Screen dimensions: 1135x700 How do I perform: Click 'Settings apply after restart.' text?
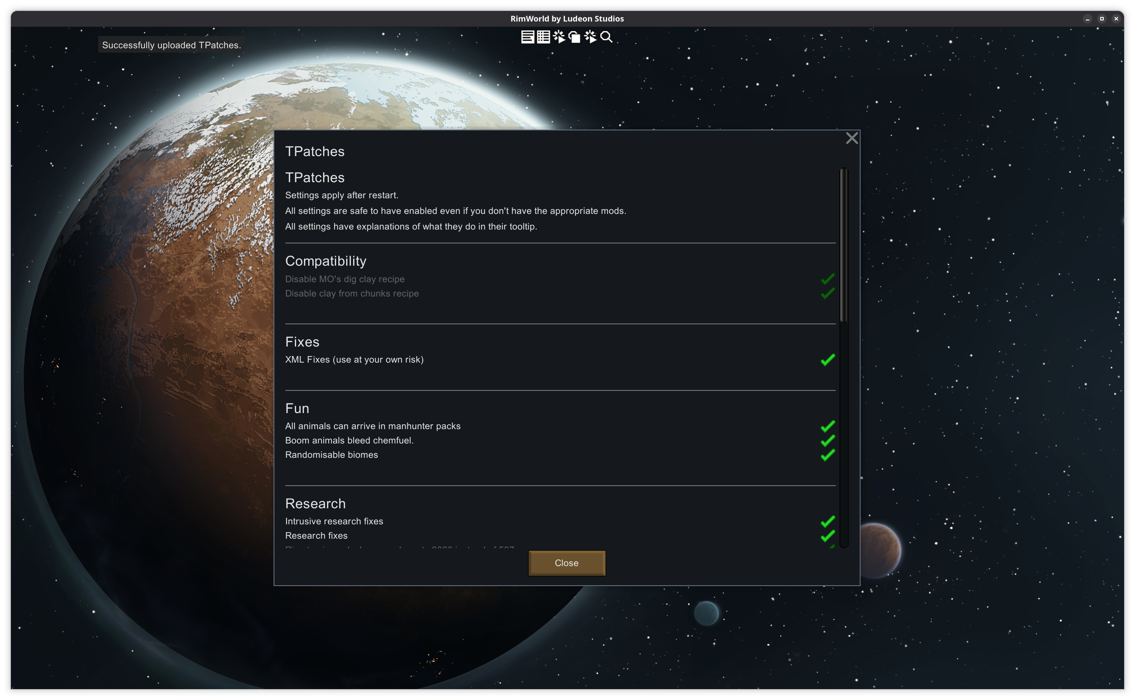point(342,195)
